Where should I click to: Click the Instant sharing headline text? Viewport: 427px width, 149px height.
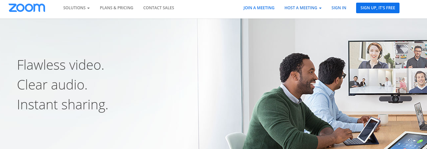(63, 105)
